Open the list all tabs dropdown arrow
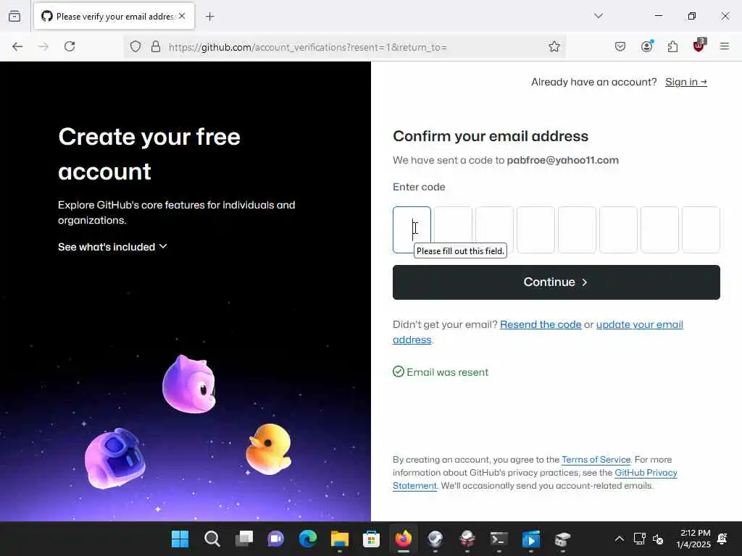The height and width of the screenshot is (556, 742). pyautogui.click(x=598, y=16)
